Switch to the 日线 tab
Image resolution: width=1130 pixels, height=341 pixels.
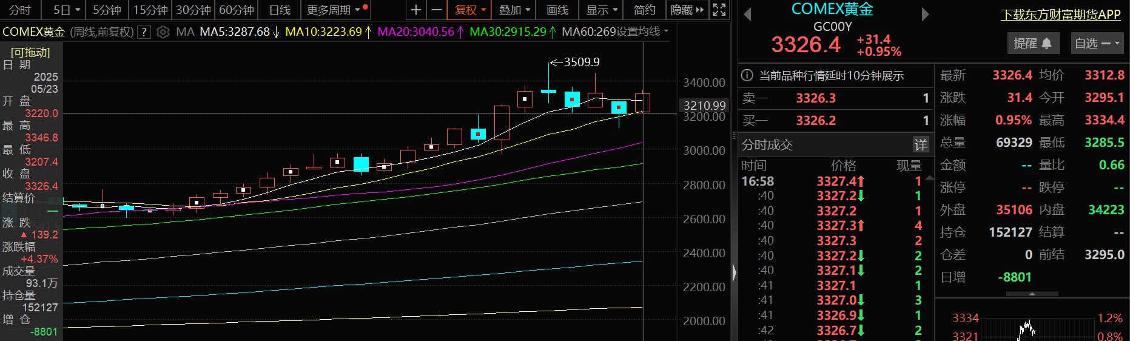(x=280, y=10)
